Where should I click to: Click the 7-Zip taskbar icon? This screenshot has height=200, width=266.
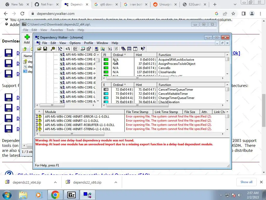click(71, 195)
